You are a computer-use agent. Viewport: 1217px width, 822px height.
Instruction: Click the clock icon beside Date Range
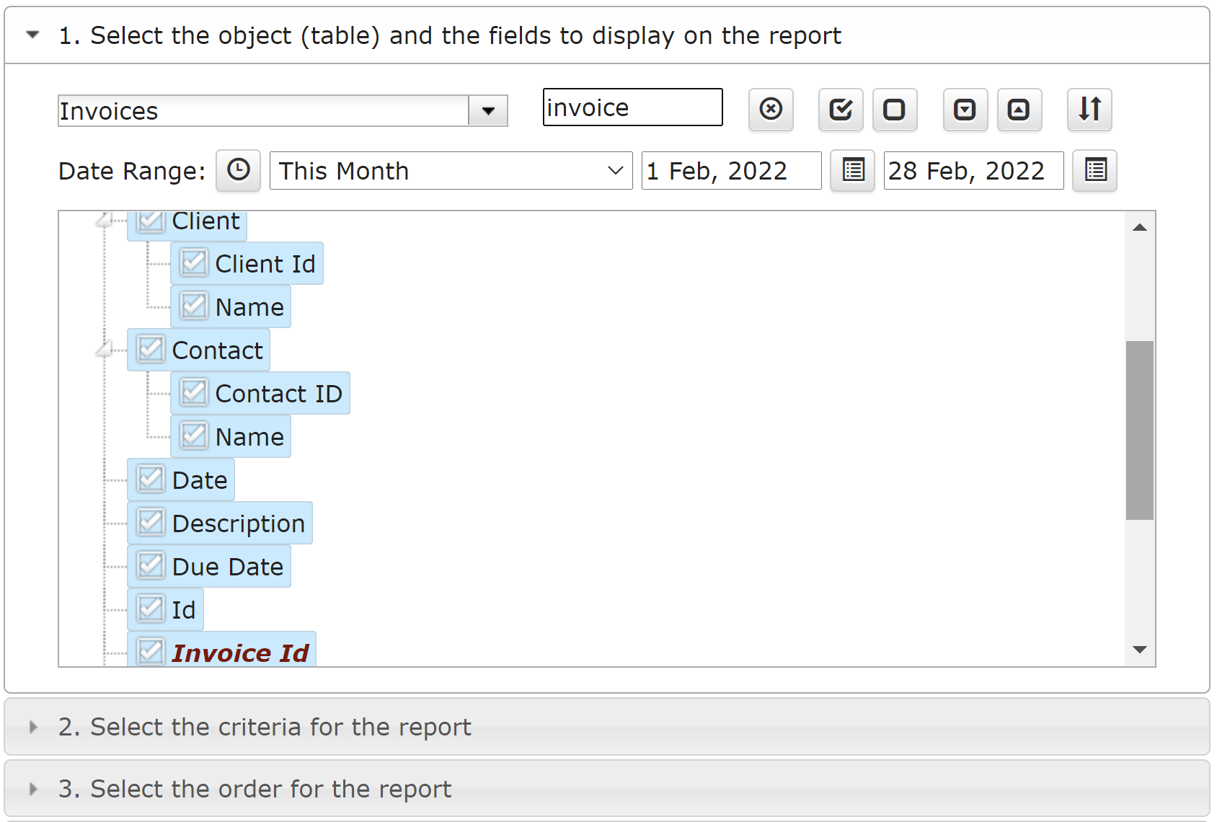(x=238, y=171)
